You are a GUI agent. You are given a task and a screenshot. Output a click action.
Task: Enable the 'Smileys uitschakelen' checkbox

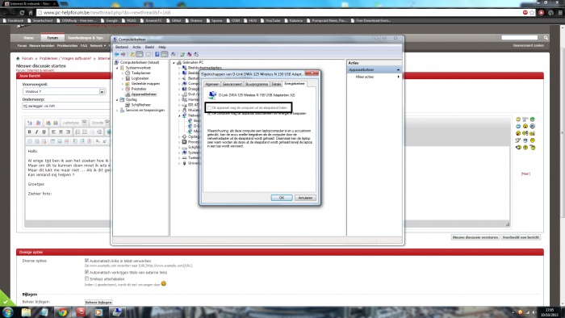86,278
